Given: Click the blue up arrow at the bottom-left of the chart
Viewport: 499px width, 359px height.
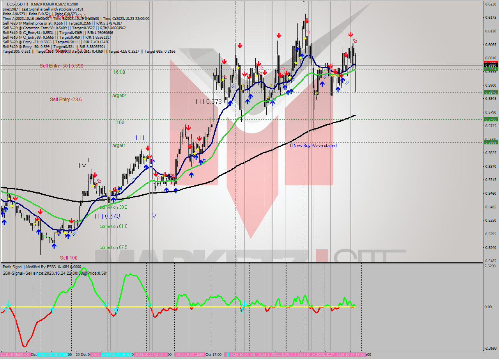Looking at the screenshot, I should click(x=4, y=221).
